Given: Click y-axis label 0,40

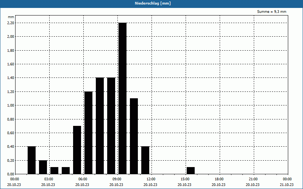Looking at the screenshot, I should 11,147.
